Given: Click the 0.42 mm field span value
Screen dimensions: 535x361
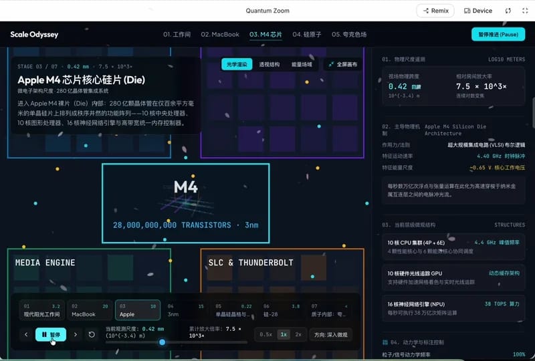Looking at the screenshot, I should click(405, 87).
